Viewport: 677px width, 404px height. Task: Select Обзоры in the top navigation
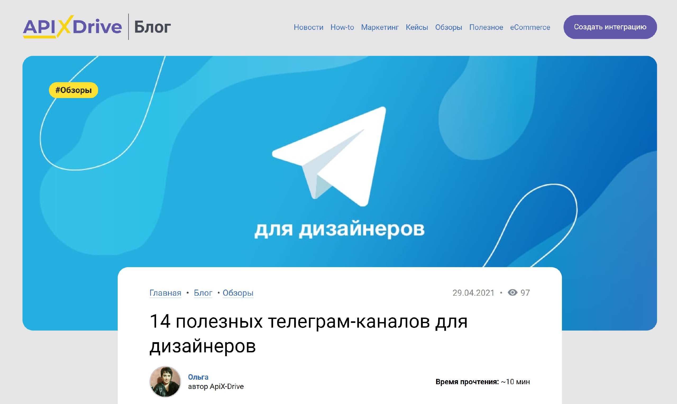(x=449, y=27)
